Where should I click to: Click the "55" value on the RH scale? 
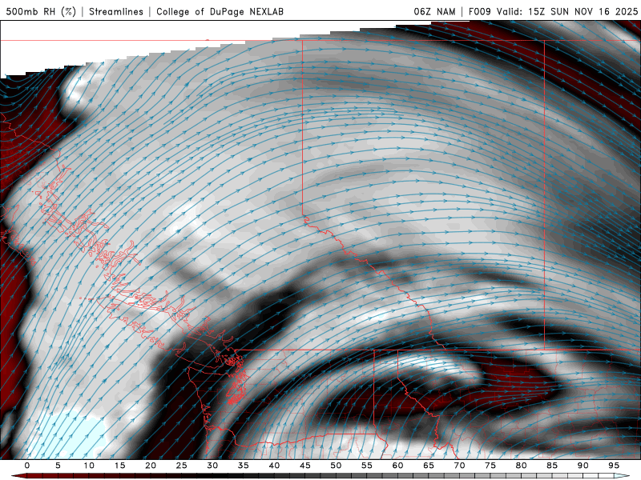(x=367, y=466)
